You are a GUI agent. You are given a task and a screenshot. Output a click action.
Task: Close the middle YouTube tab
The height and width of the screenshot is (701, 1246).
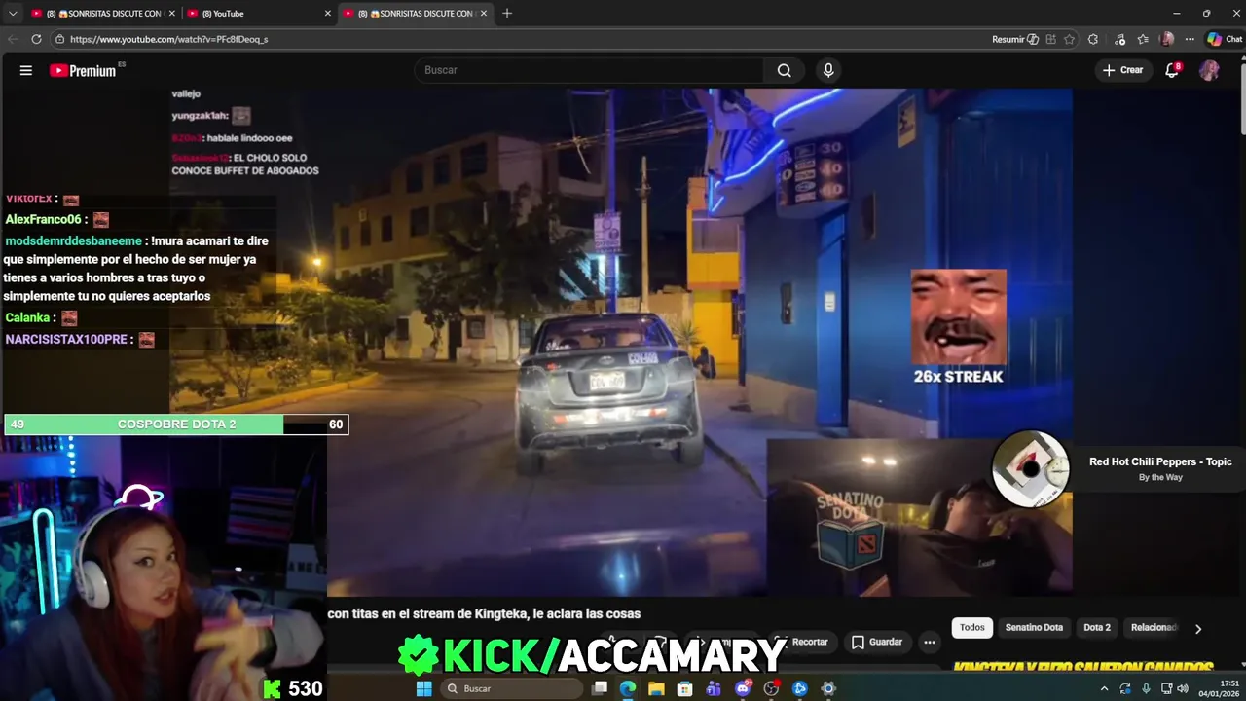click(x=328, y=13)
